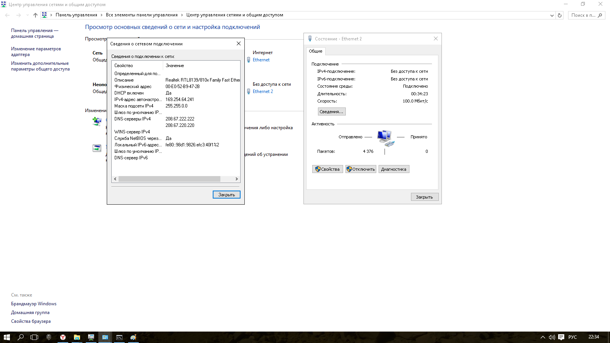Refresh the Network and Sharing Center page
The image size is (610, 343).
point(560,15)
